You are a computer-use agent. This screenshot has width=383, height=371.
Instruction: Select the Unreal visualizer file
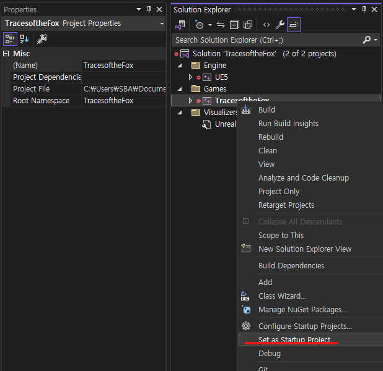coord(226,124)
